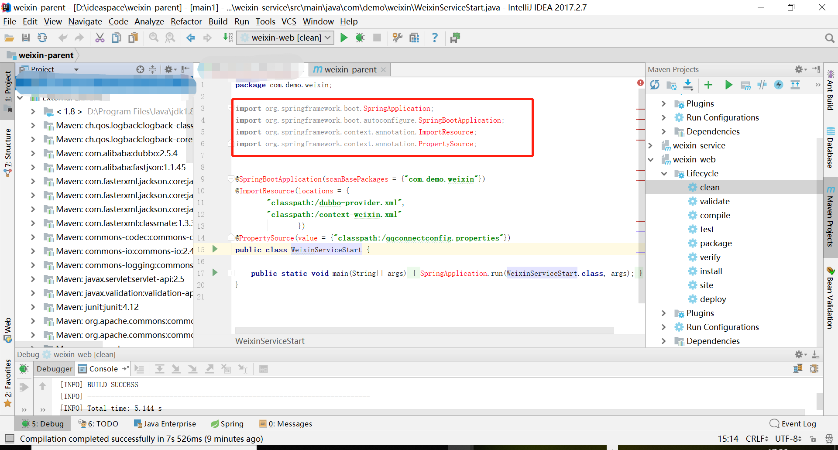Open the Spring tool window
The height and width of the screenshot is (450, 838).
click(x=227, y=424)
